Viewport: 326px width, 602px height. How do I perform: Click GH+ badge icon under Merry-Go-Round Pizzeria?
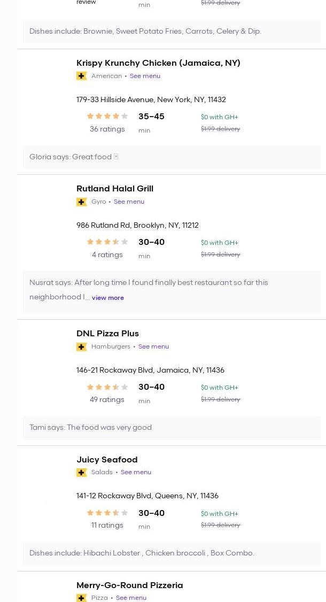82,598
